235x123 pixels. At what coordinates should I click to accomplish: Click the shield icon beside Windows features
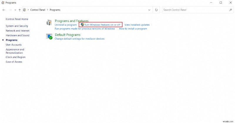pyautogui.click(x=82, y=25)
